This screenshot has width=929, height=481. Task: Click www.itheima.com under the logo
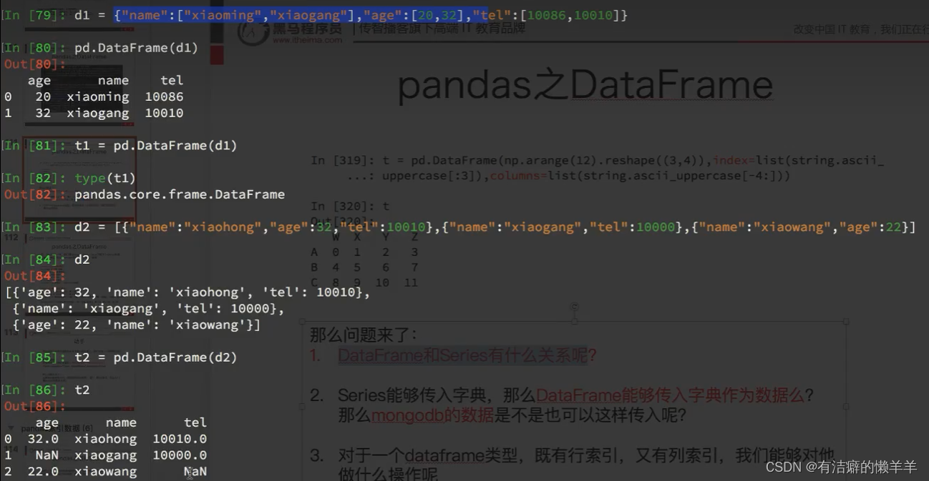click(x=306, y=40)
